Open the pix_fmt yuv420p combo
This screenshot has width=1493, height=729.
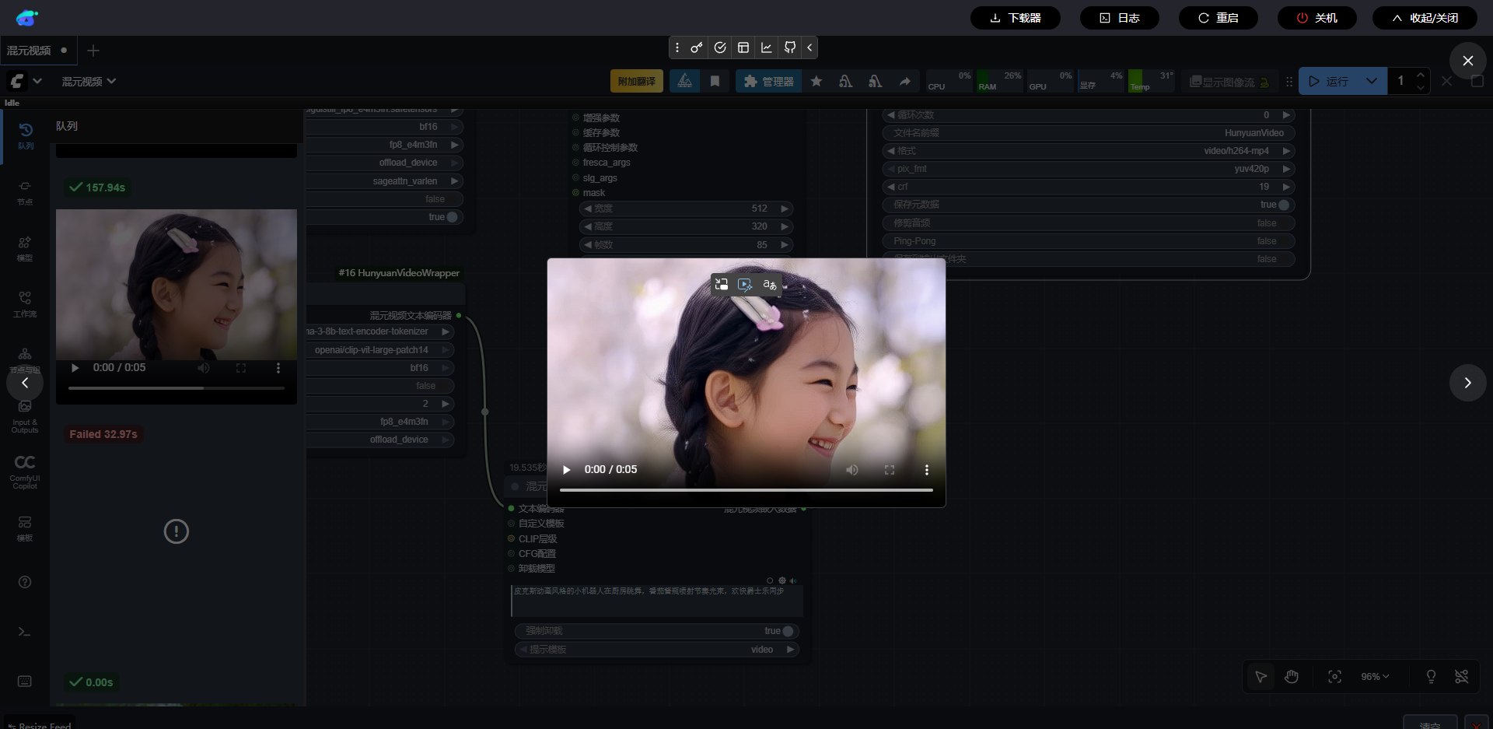1089,169
